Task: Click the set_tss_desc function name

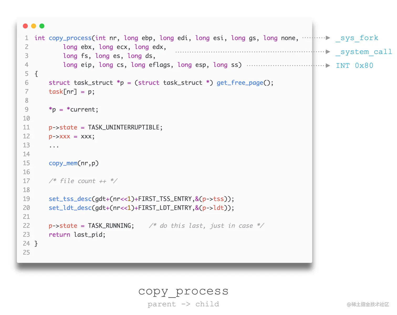Action: tap(70, 199)
